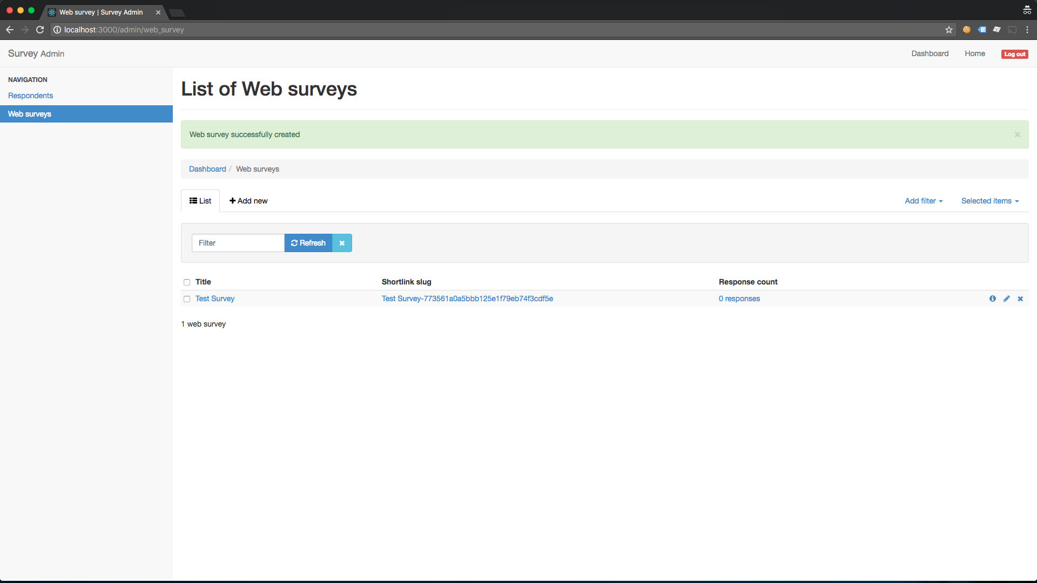Click the info icon for Test Survey
The image size is (1037, 583).
(992, 299)
